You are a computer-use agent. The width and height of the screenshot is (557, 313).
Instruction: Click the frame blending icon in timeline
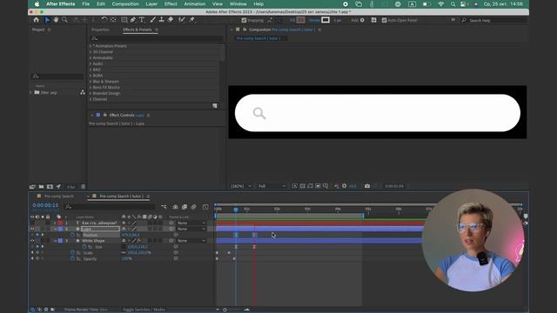point(185,207)
